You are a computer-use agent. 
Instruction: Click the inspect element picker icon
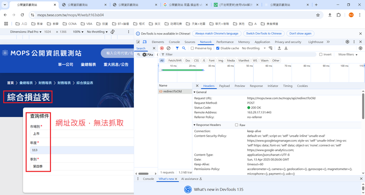pyautogui.click(x=138, y=42)
